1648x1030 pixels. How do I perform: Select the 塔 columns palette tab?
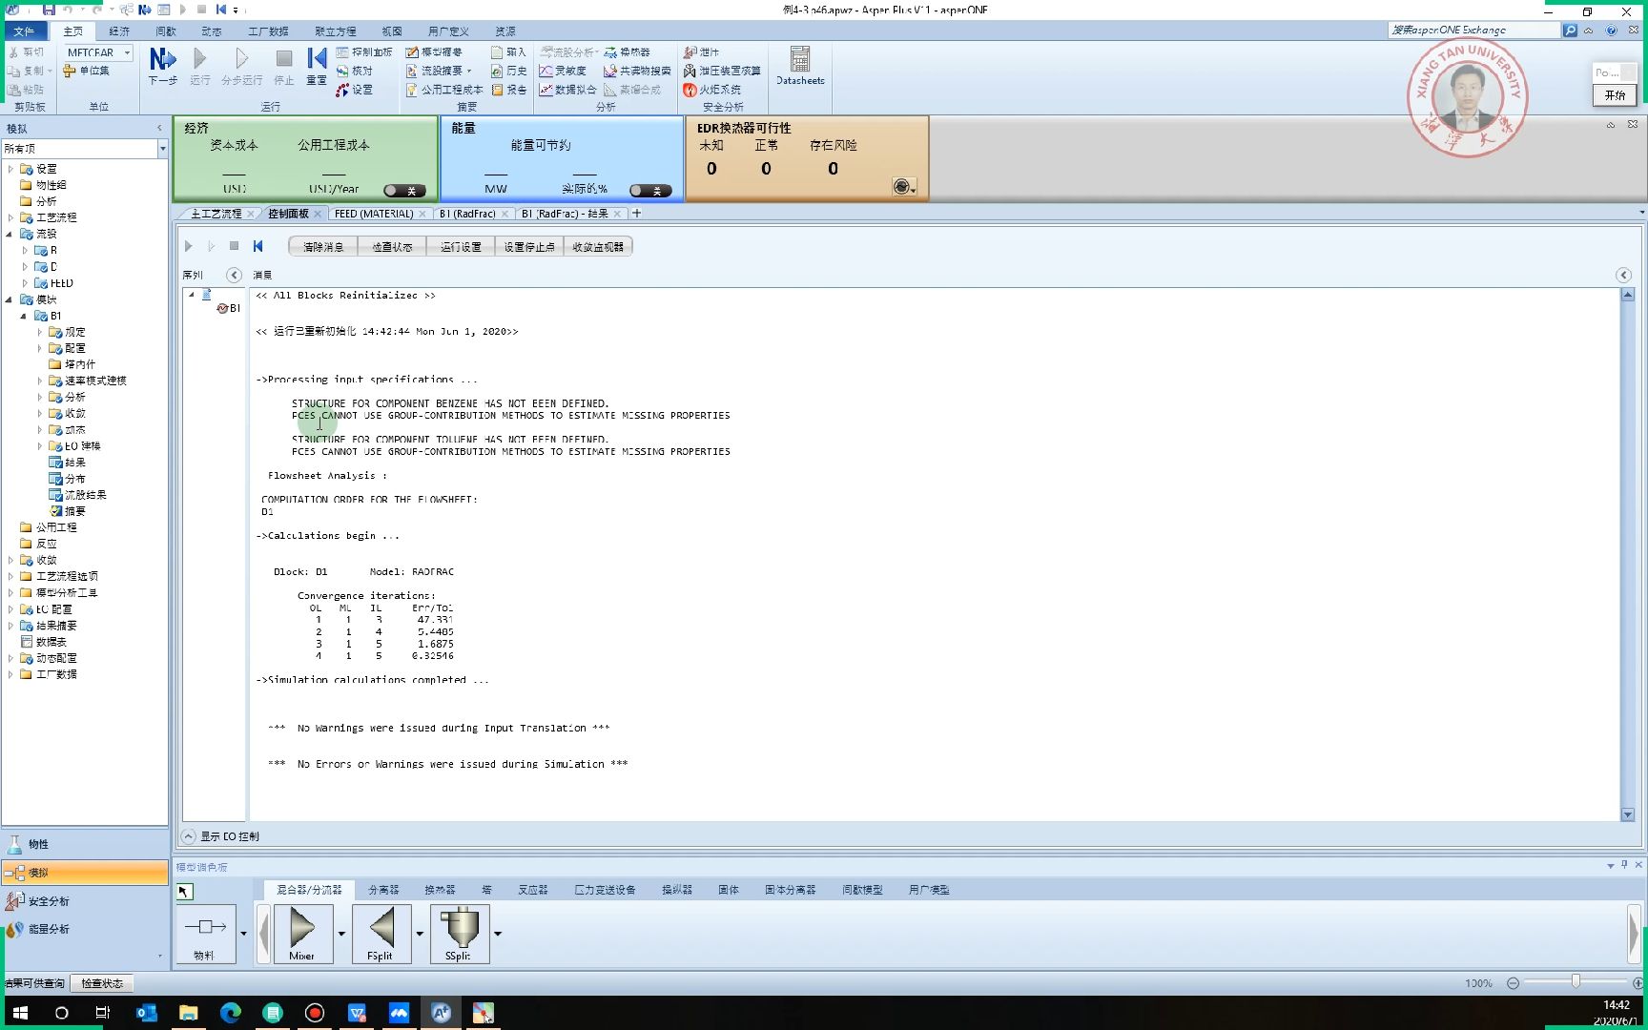click(486, 890)
